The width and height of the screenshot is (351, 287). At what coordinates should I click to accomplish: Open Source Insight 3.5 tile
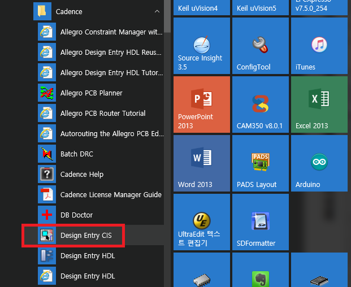coord(202,46)
